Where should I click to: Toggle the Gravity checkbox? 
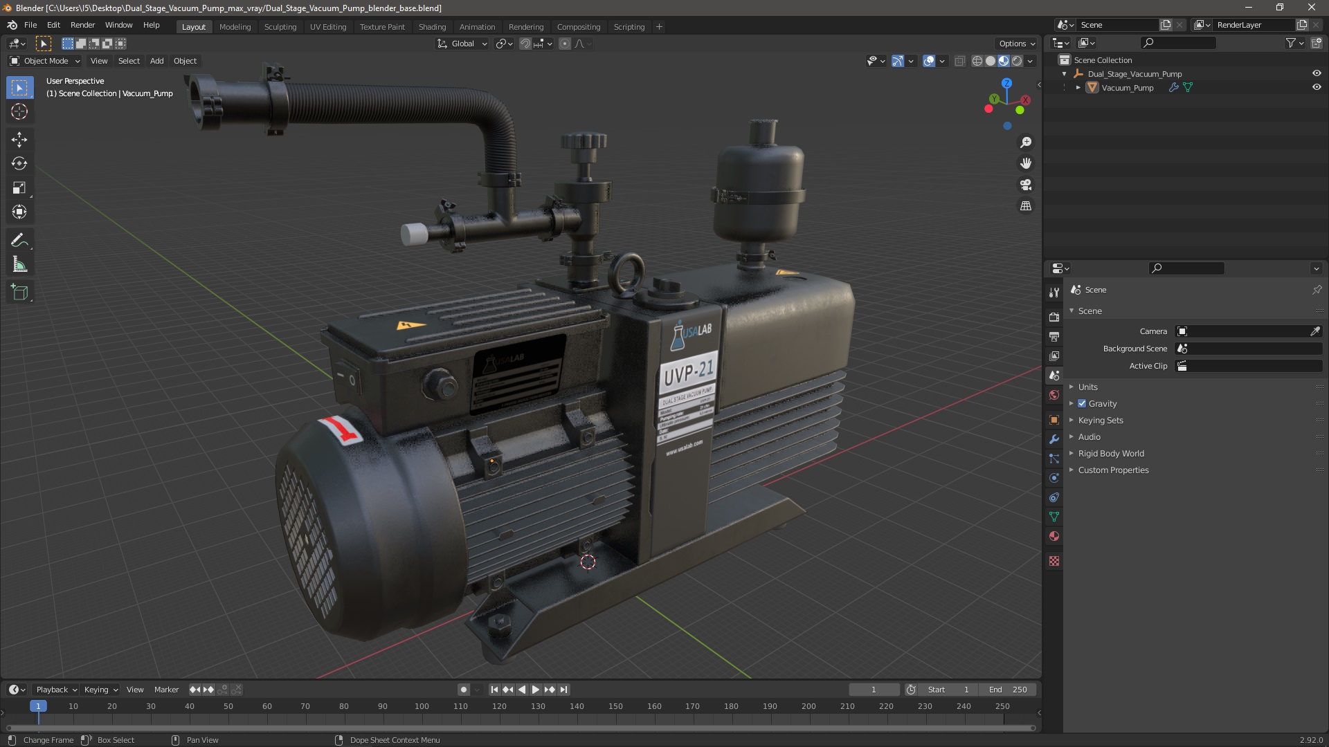tap(1082, 403)
